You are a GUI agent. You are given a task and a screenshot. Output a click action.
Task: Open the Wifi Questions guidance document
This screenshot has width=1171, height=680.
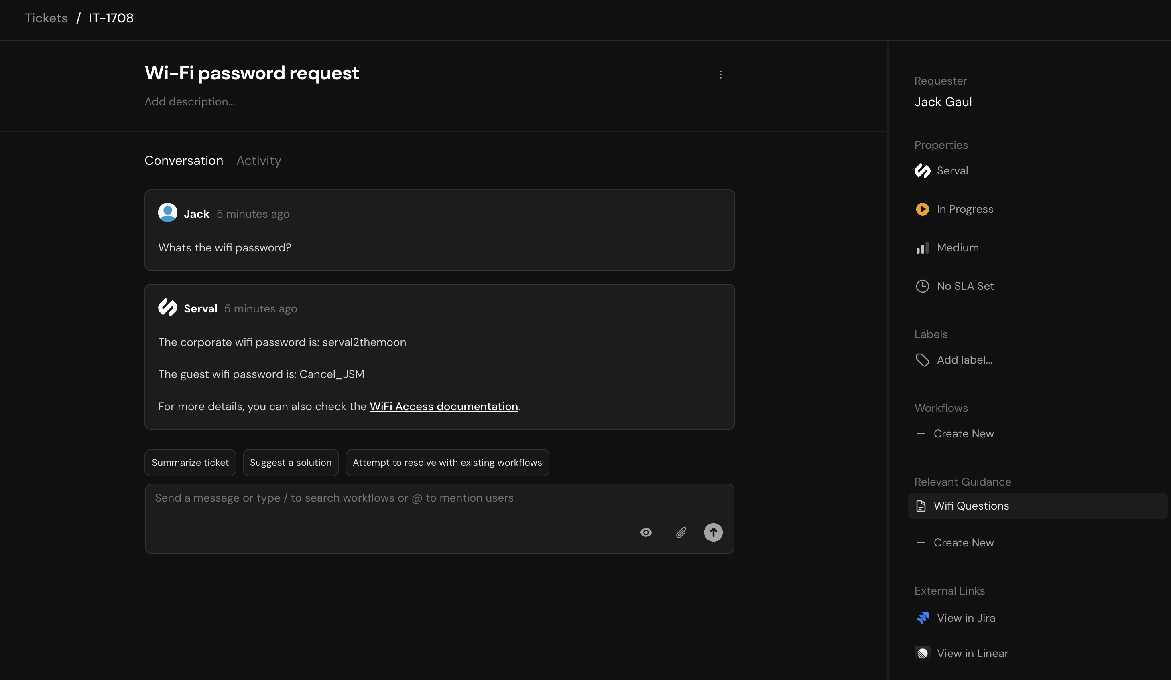click(x=972, y=506)
